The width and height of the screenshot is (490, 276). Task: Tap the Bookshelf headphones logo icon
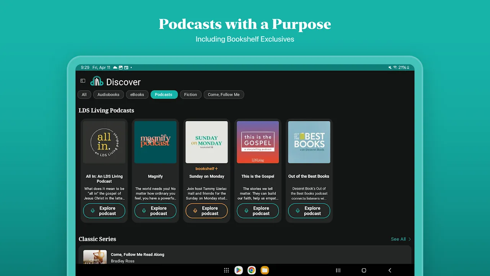click(97, 81)
